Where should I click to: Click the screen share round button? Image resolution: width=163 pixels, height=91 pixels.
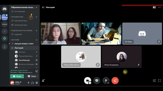click(x=97, y=80)
